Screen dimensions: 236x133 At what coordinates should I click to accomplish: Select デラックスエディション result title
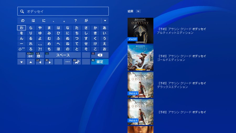[173, 87]
